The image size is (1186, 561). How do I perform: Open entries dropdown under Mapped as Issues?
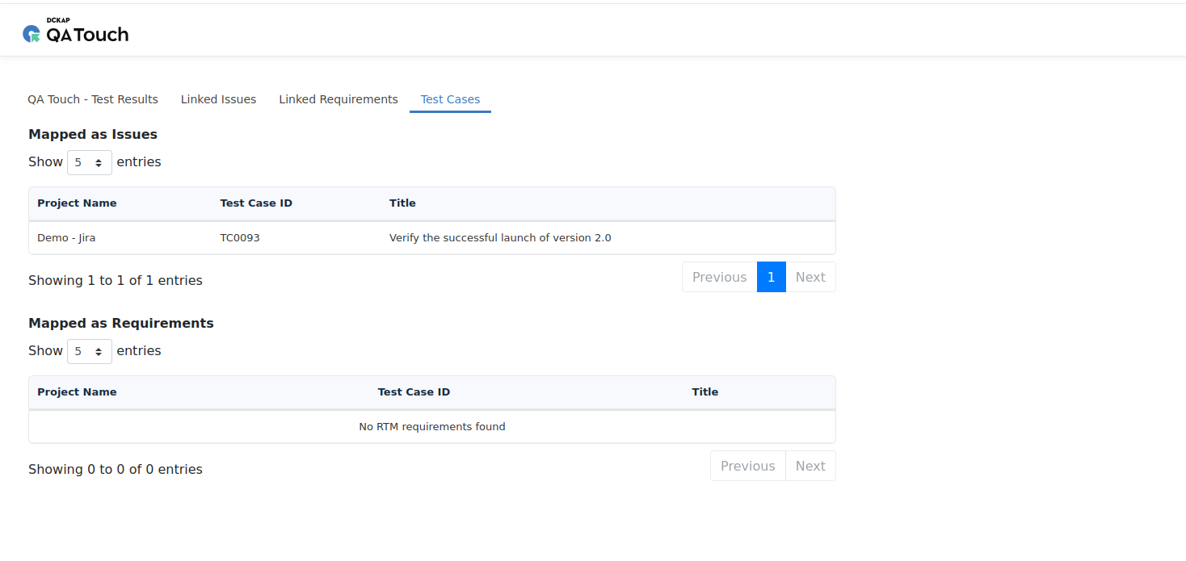[x=89, y=162]
